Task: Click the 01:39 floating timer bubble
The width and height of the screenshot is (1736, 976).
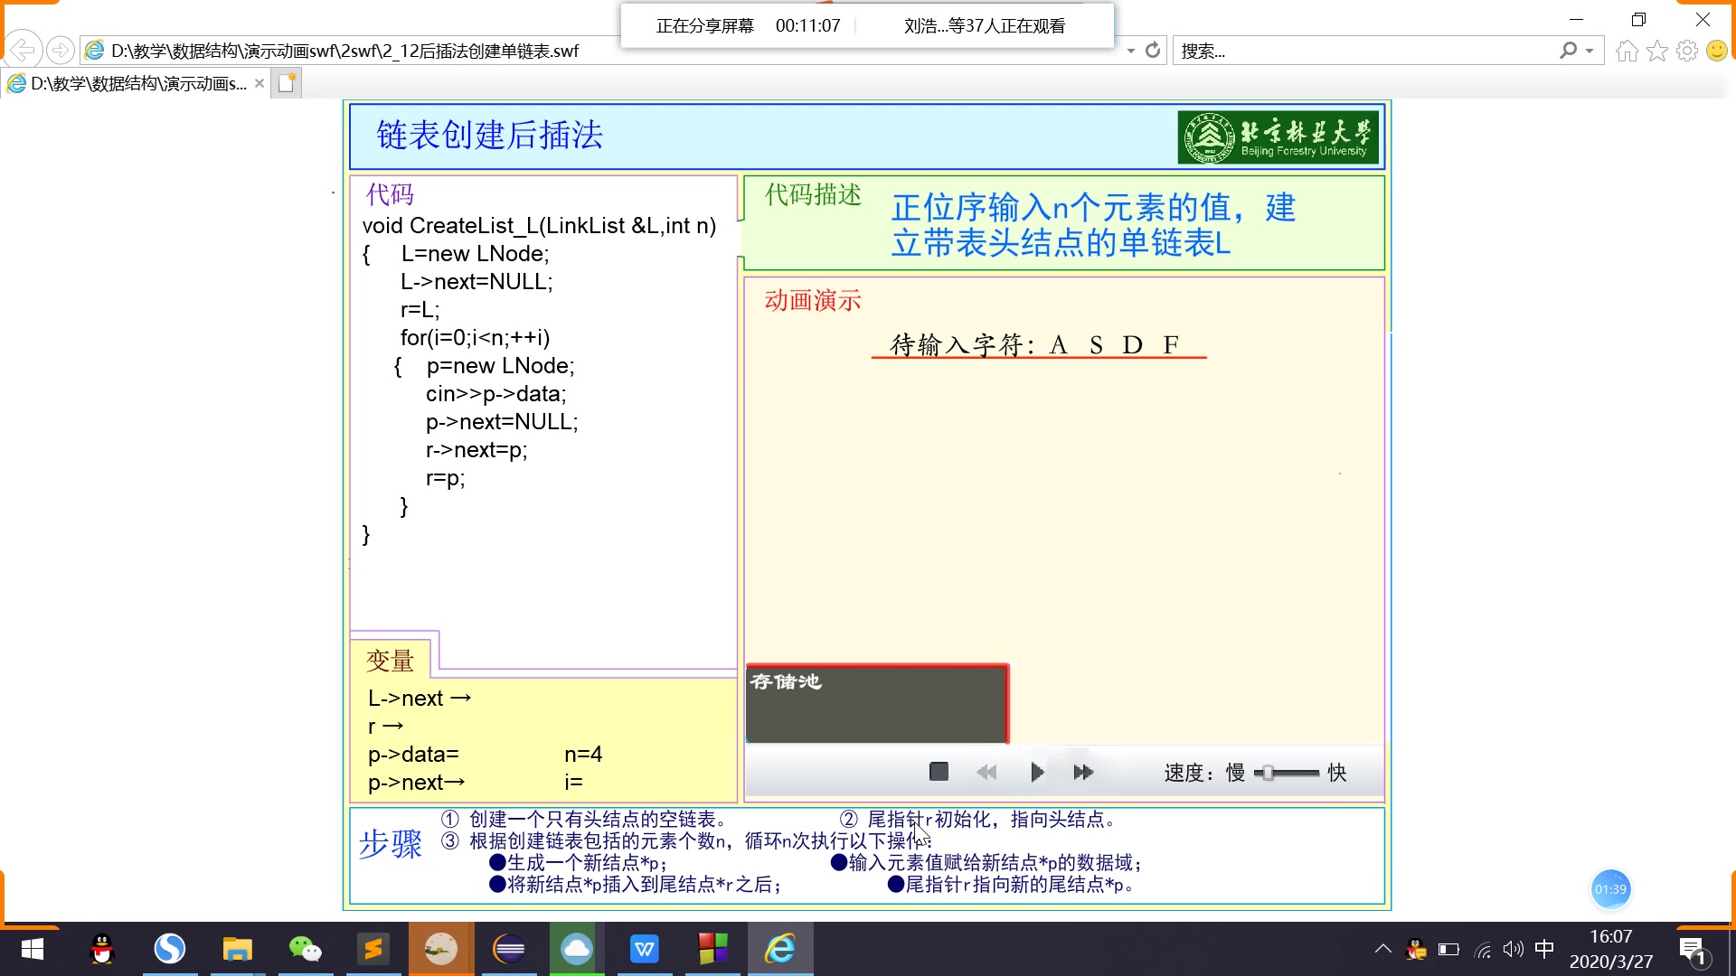Action: coord(1610,889)
